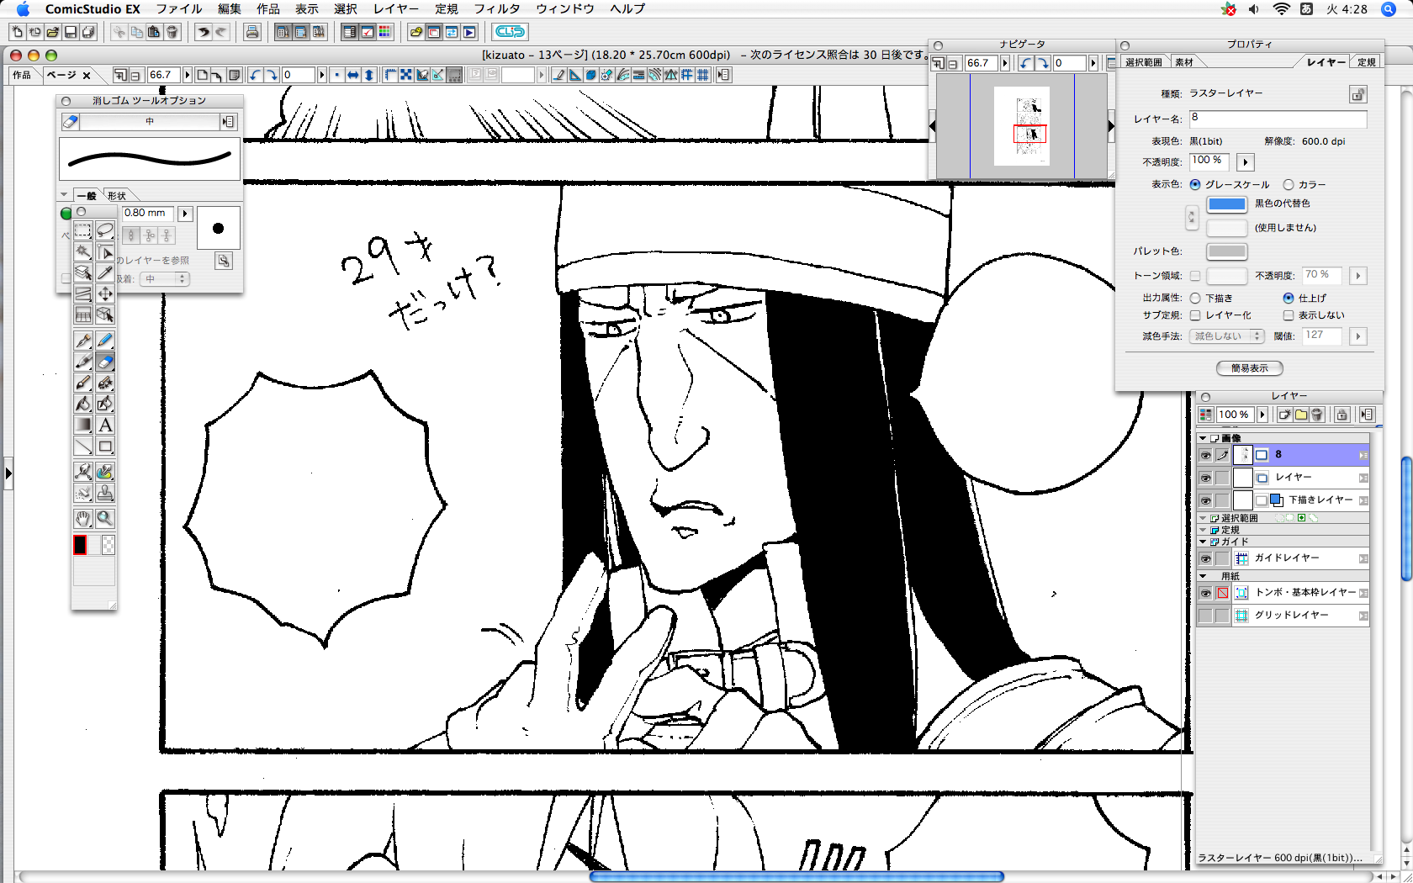Select the Pen (nib) tool
Image resolution: width=1413 pixels, height=883 pixels.
83,340
